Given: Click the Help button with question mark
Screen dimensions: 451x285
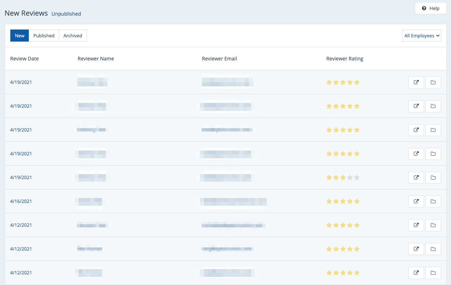Looking at the screenshot, I should pos(430,8).
